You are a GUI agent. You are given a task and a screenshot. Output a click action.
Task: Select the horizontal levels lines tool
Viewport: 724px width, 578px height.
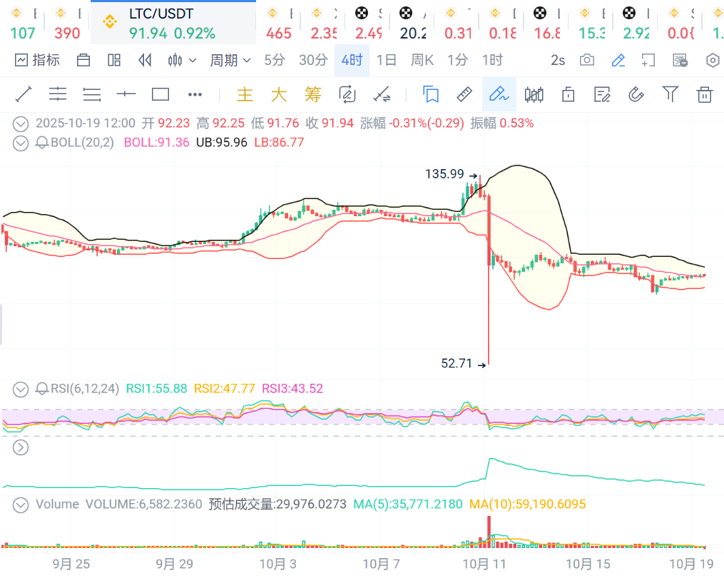(x=92, y=94)
